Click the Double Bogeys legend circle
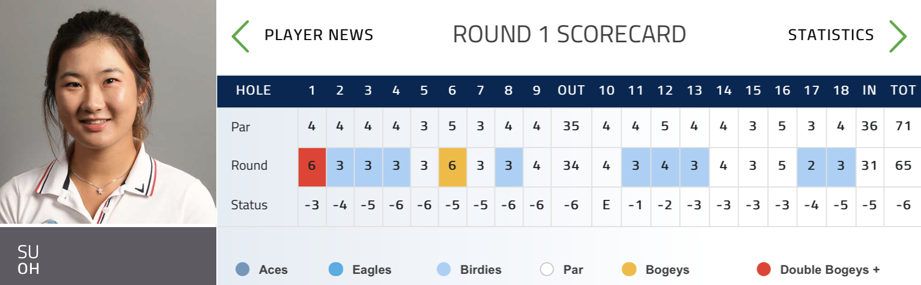Screen dimensions: 921x285 click(x=764, y=269)
